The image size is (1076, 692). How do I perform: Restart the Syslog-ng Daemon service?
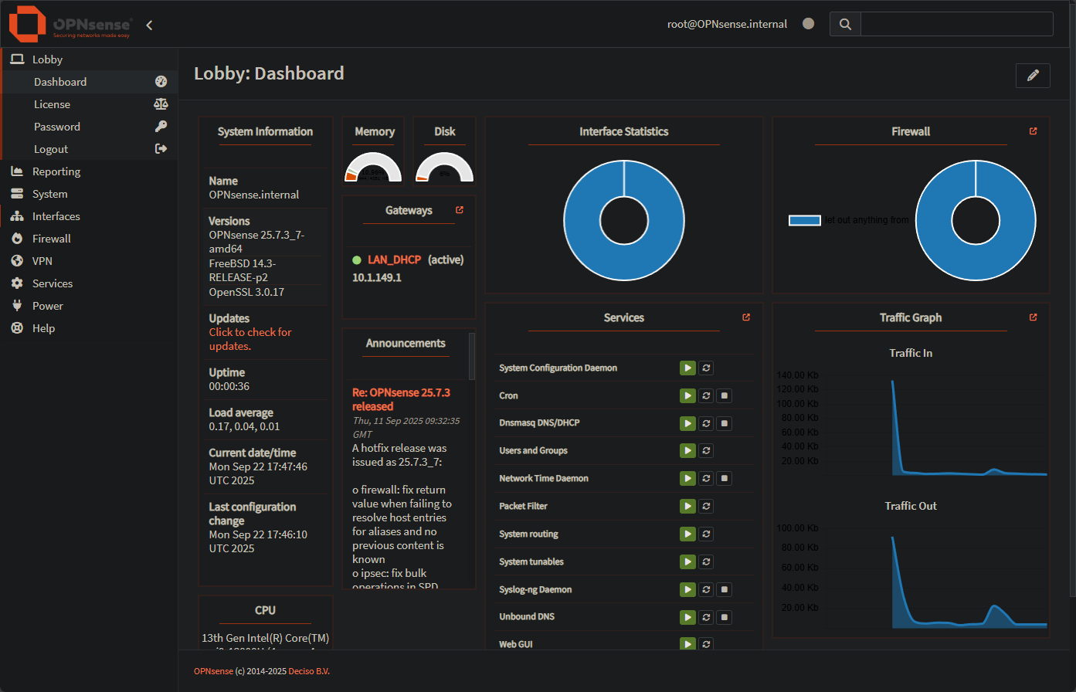point(705,589)
